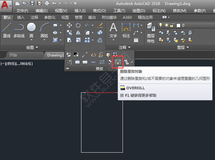Select the 圆弧 (Arc) tool
This screenshot has height=160, width=215.
coord(44,30)
